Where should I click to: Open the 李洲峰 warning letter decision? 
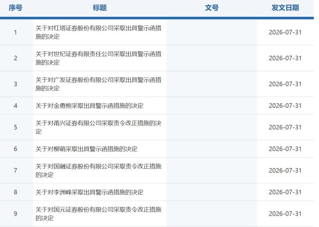(89, 192)
